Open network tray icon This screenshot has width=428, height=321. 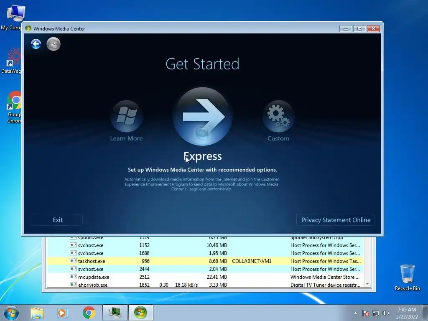pyautogui.click(x=376, y=313)
